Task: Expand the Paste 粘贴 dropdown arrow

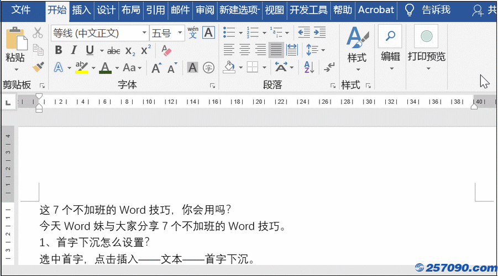Action: pyautogui.click(x=16, y=70)
